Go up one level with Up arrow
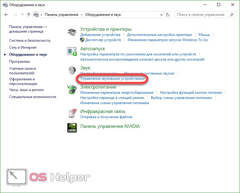The width and height of the screenshot is (240, 193). [x=29, y=15]
